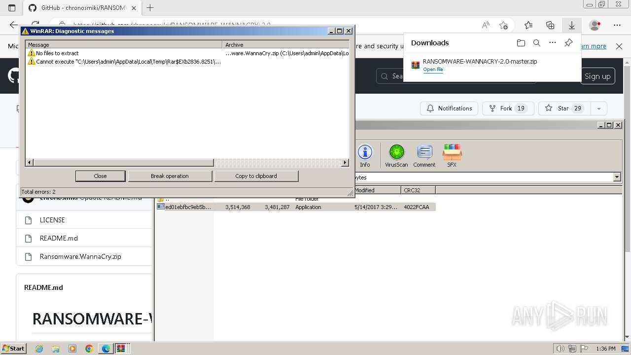Click the Start button
Image resolution: width=631 pixels, height=355 pixels.
(14, 349)
